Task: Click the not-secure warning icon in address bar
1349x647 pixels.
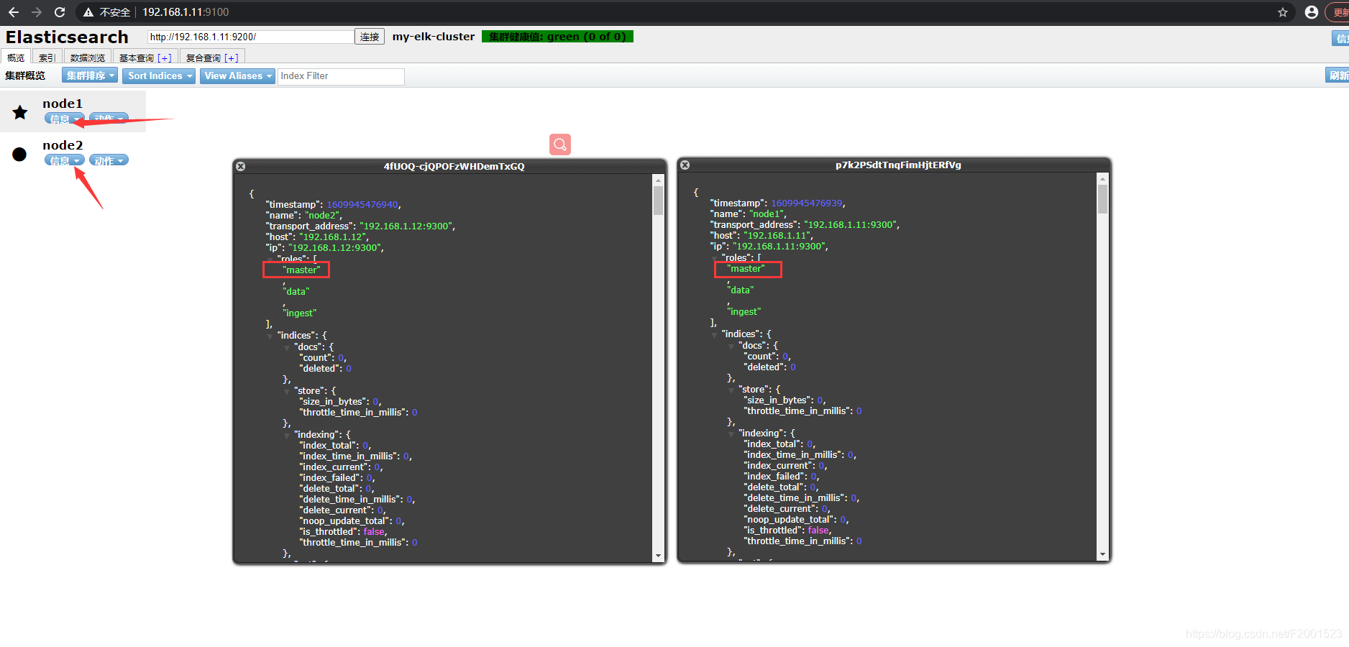Action: click(x=88, y=12)
